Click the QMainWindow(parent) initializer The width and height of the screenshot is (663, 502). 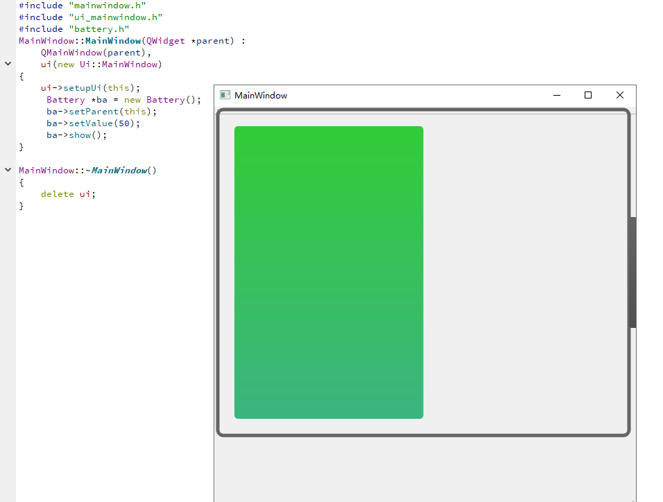[x=95, y=53]
